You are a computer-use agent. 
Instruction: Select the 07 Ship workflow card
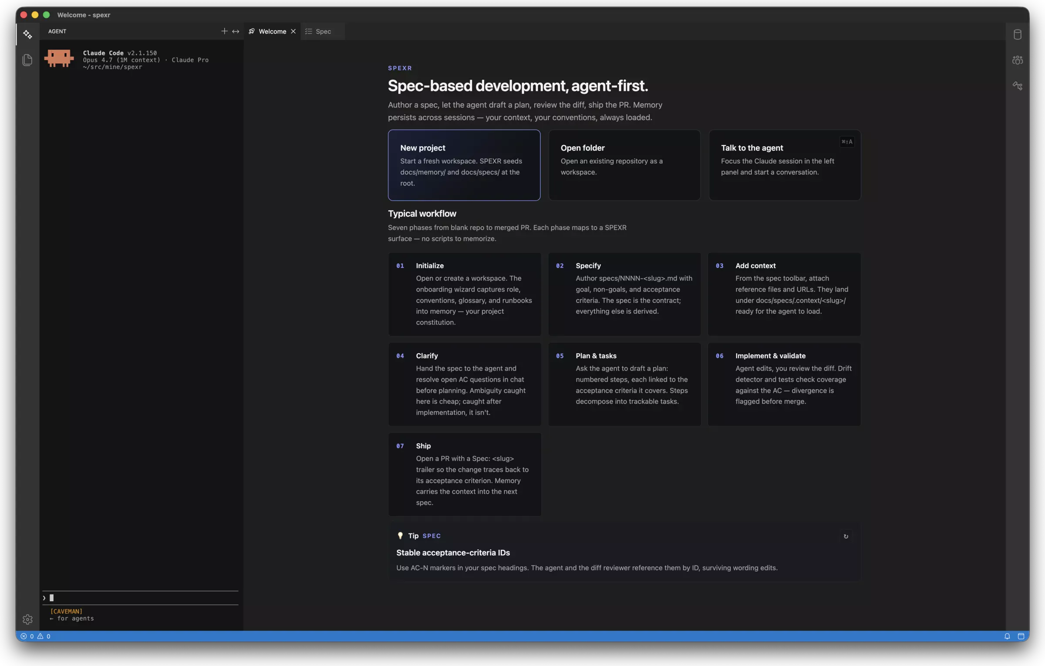465,474
